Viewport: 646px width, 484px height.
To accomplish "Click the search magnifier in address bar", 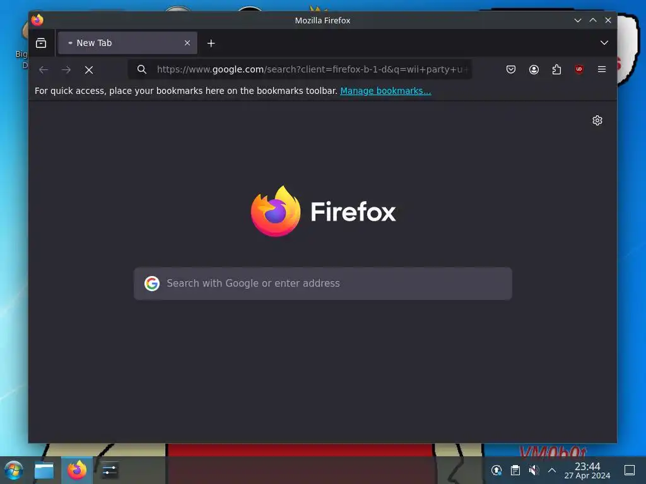I will point(142,69).
